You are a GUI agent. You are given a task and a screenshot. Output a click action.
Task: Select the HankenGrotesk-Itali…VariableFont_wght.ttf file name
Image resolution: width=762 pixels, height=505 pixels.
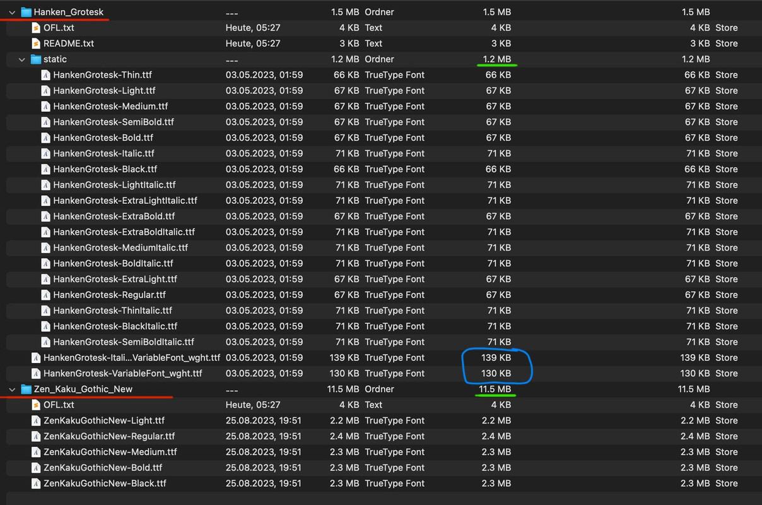click(x=132, y=358)
